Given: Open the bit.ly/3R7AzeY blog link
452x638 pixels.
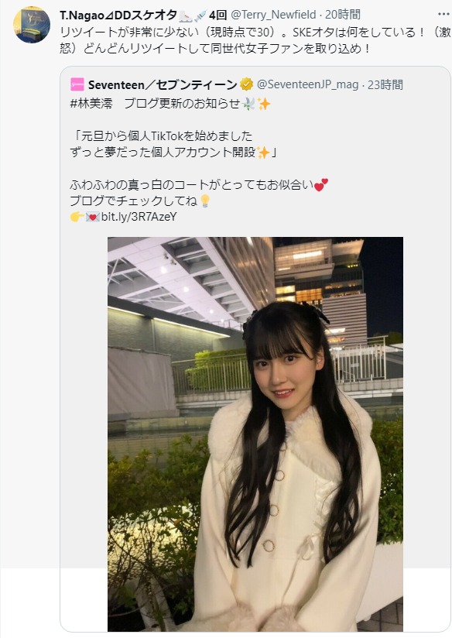Looking at the screenshot, I should [x=139, y=217].
